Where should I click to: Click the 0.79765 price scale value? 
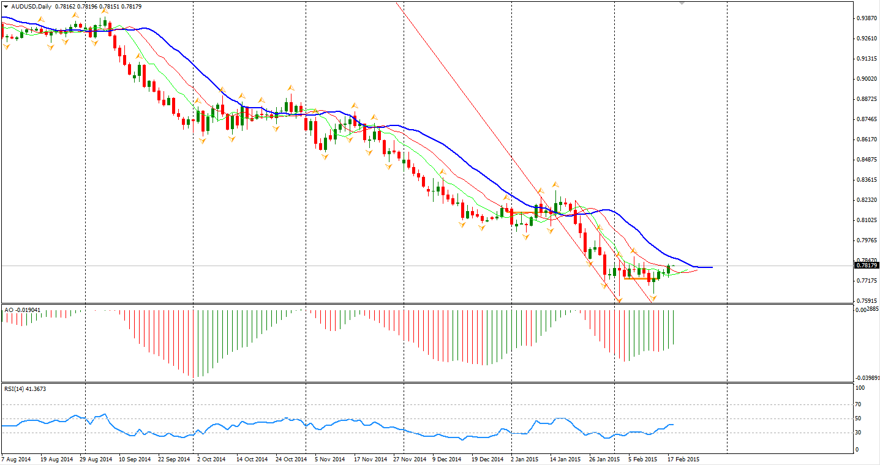(867, 240)
